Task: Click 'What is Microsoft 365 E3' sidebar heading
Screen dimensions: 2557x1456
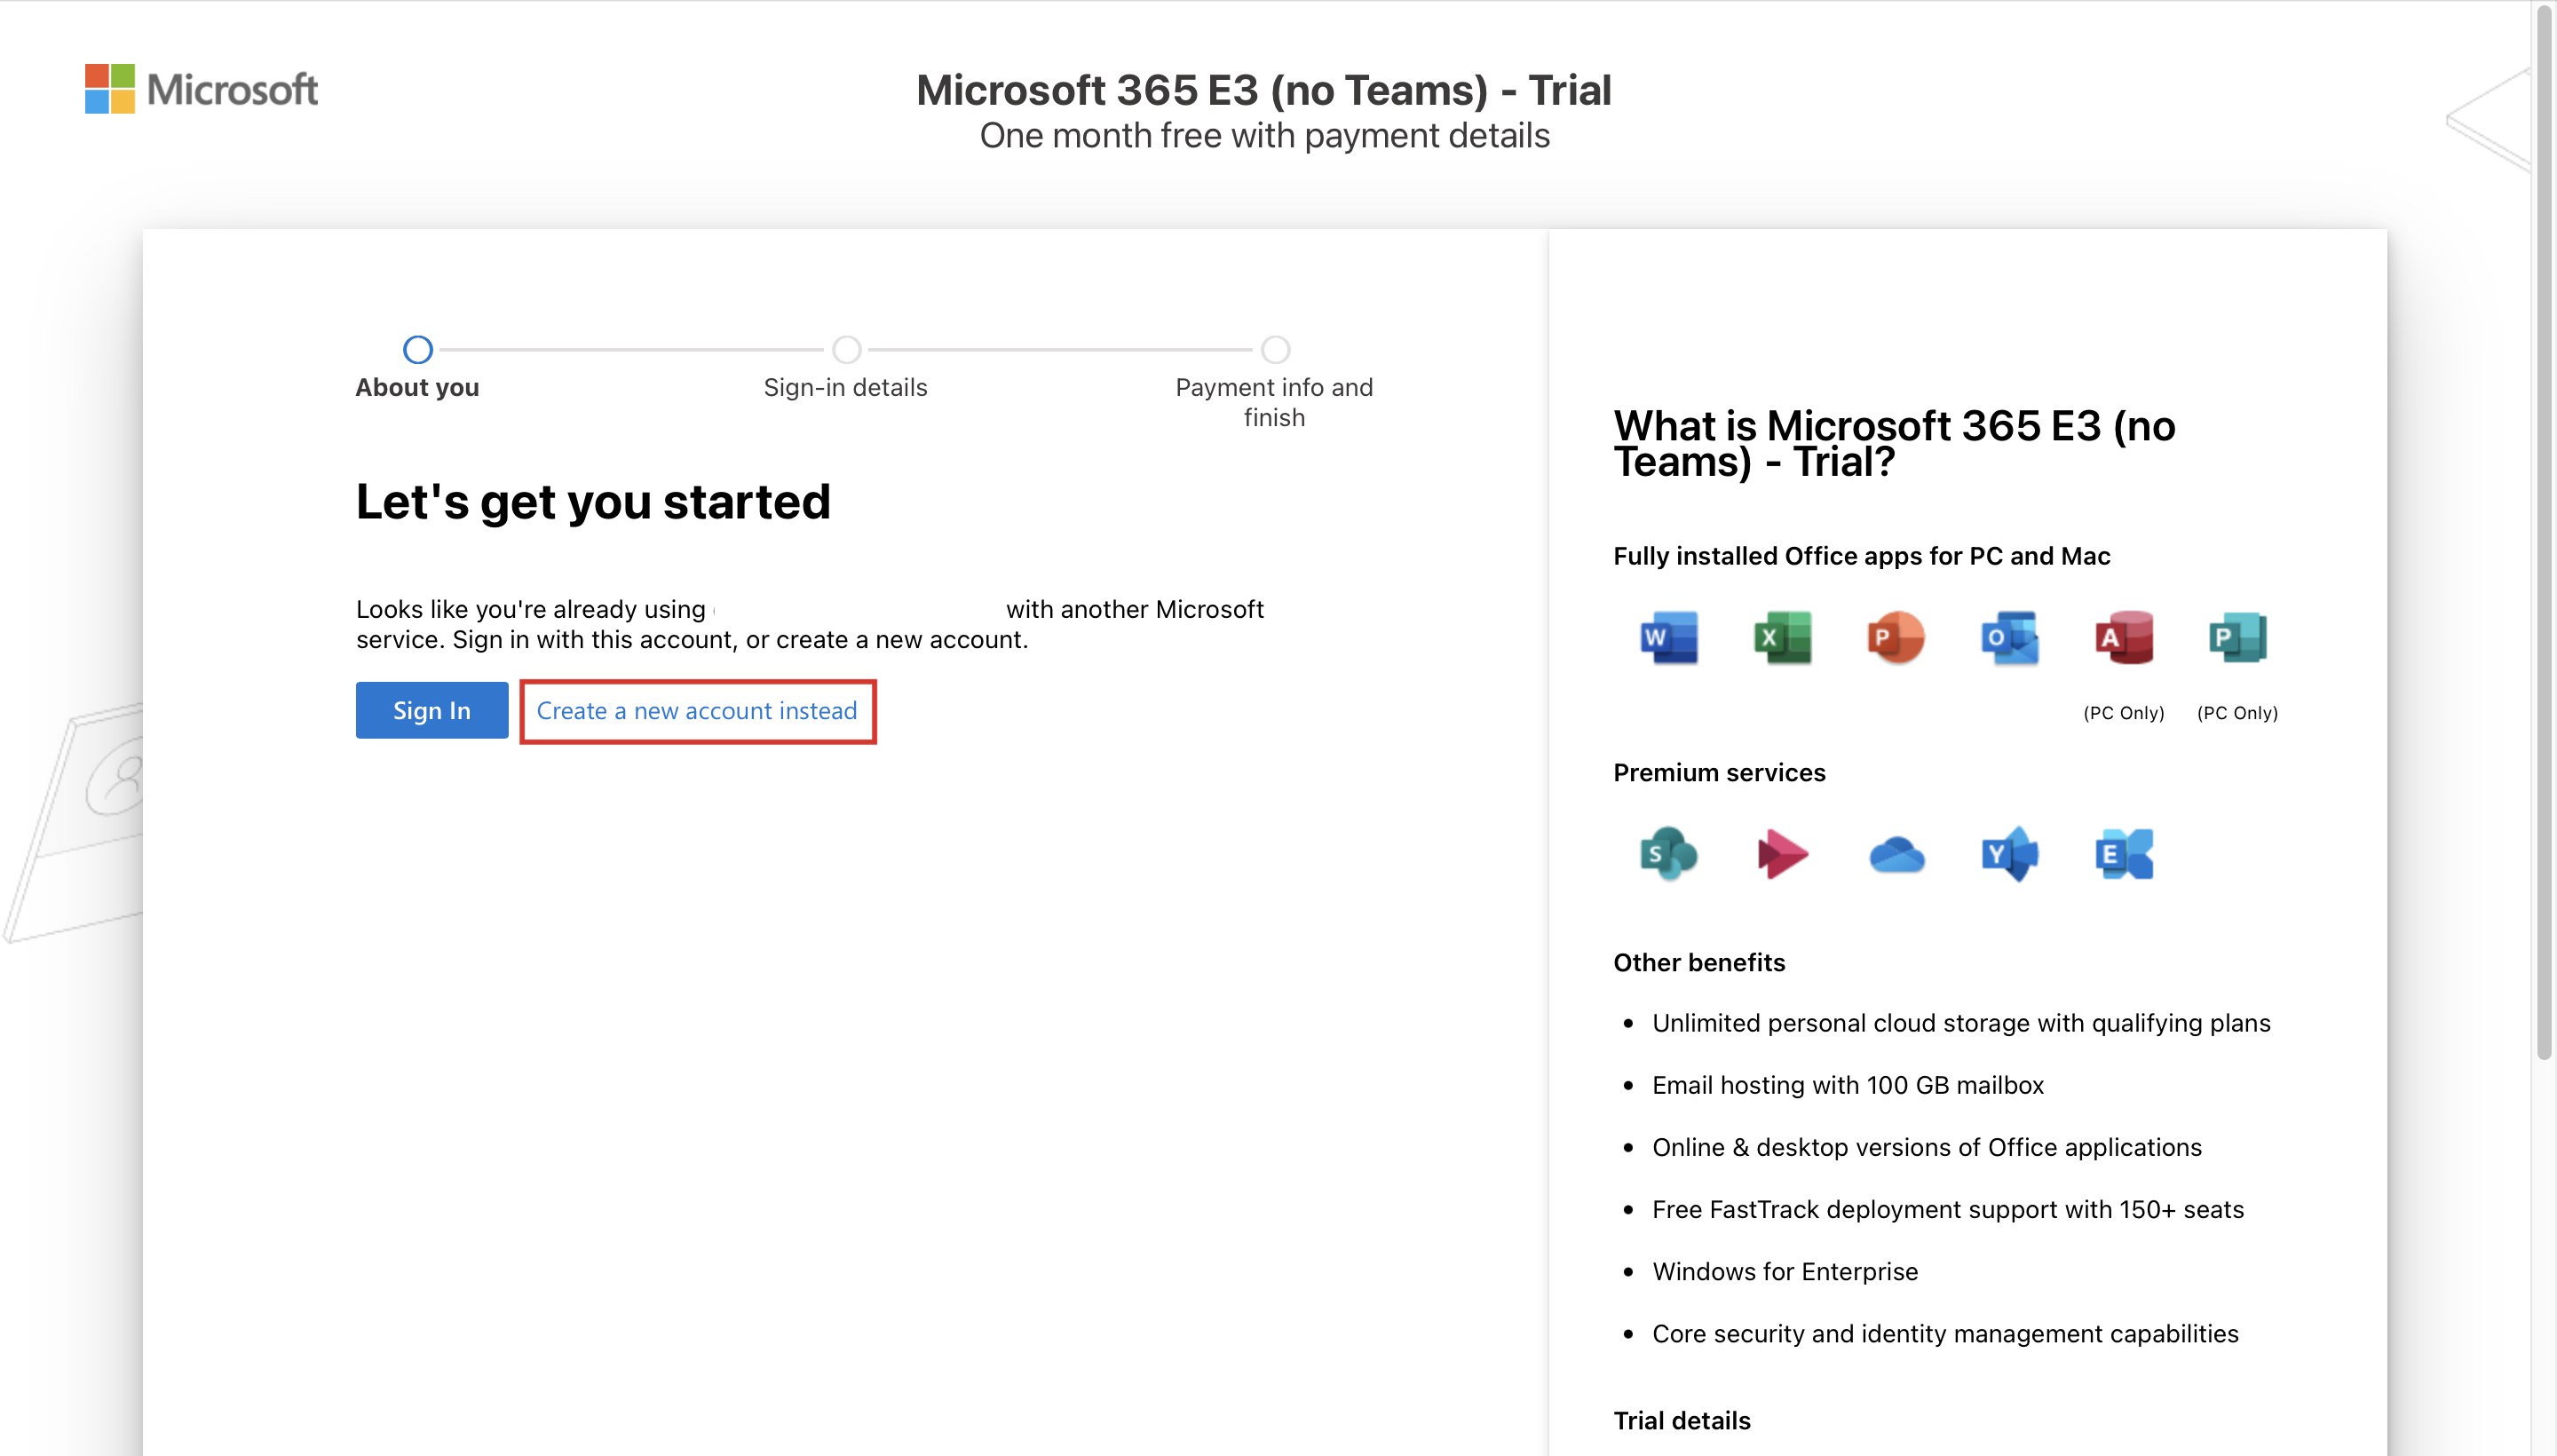Action: tap(1894, 444)
